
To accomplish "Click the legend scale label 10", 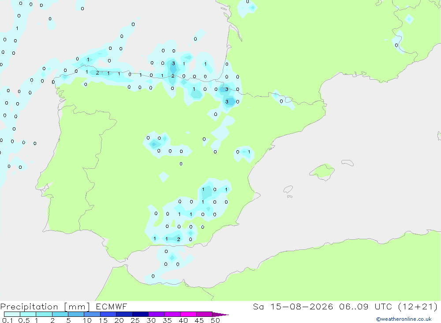I will pos(87,320).
